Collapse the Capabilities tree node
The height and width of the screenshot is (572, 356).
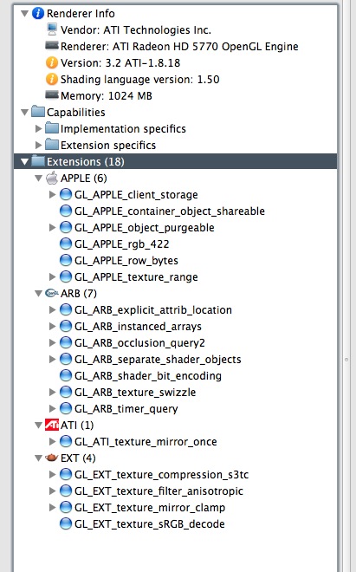(x=25, y=112)
